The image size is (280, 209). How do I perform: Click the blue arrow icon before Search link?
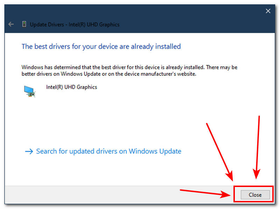click(x=29, y=151)
